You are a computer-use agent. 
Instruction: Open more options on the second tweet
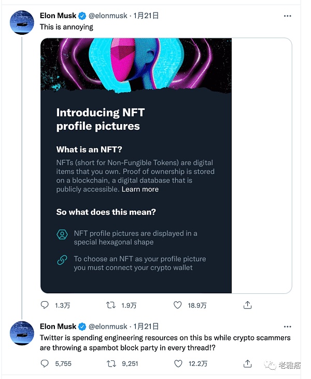(x=287, y=327)
